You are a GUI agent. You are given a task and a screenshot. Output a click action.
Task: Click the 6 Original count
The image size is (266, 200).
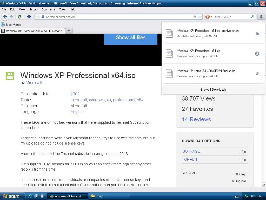tap(239, 181)
